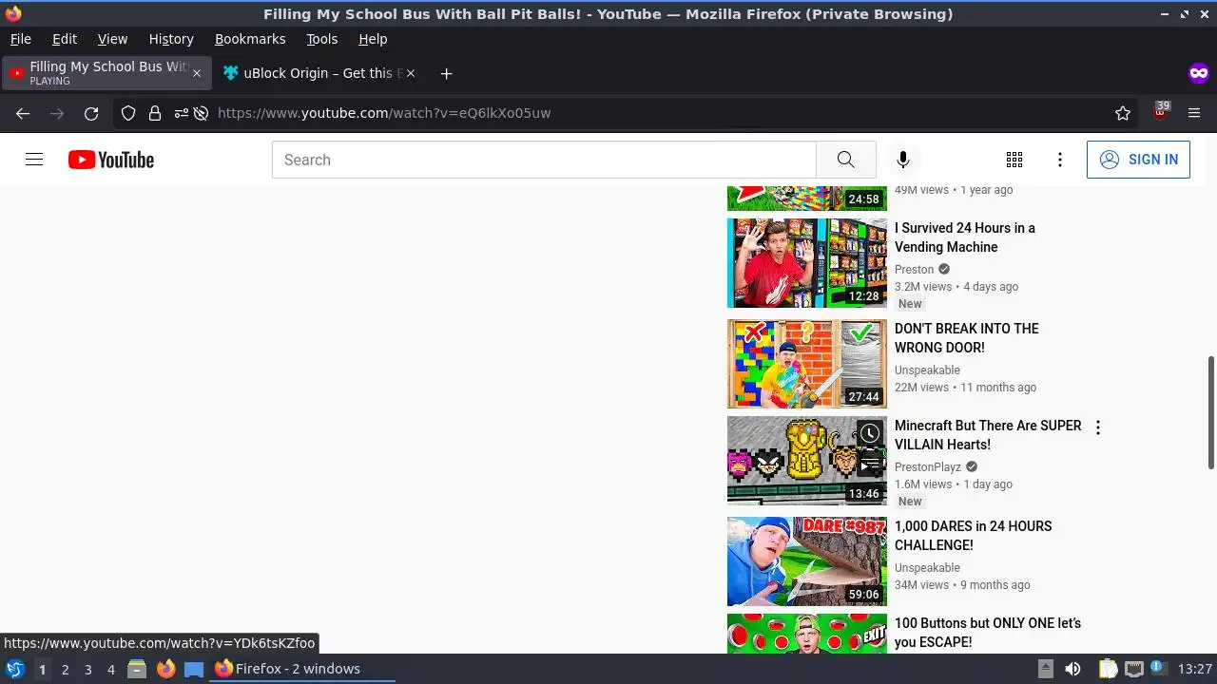The image size is (1217, 684).
Task: Open YouTube settings three-dot menu
Action: coord(1060,160)
